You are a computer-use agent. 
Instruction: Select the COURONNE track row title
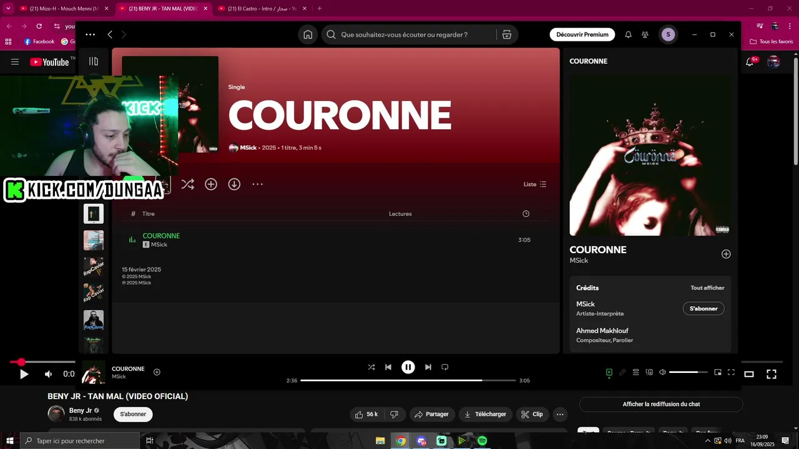click(161, 236)
